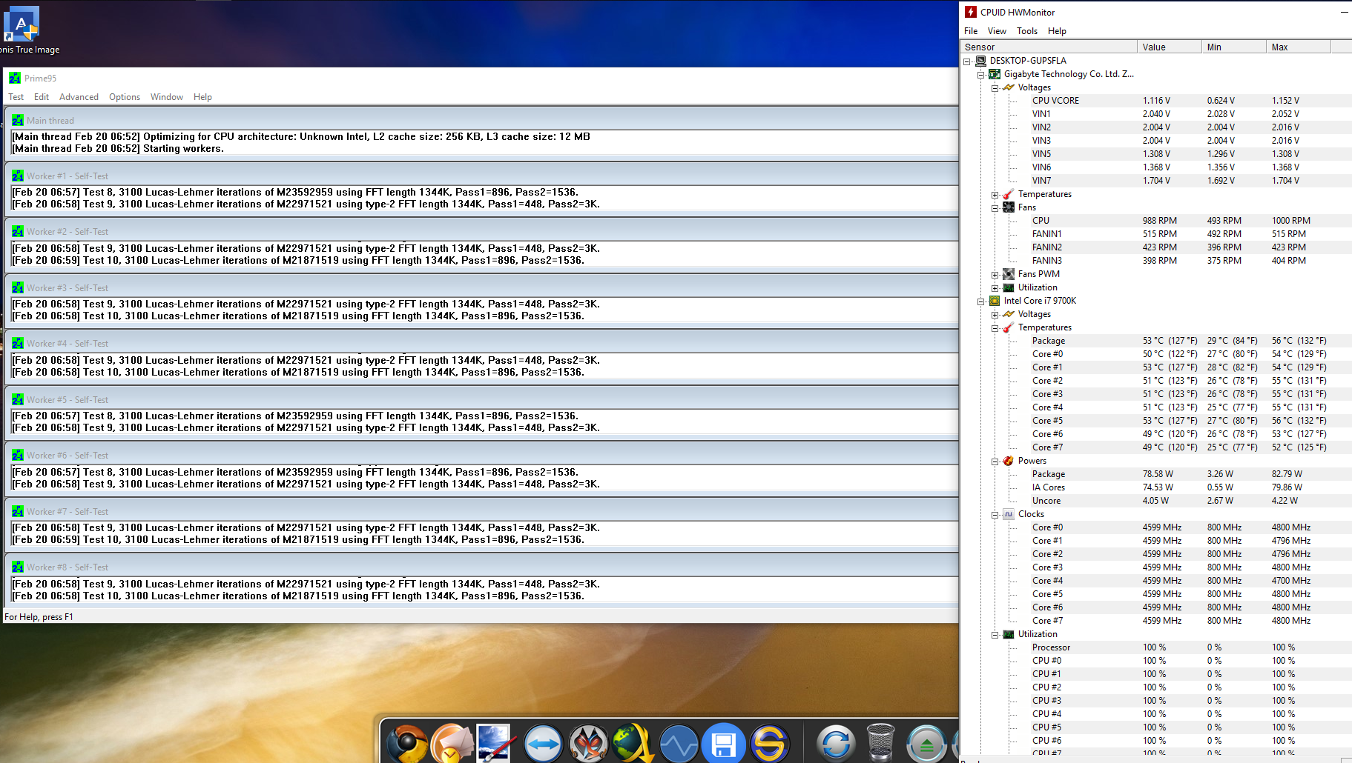Open the Window menu in Prime95
The height and width of the screenshot is (763, 1352).
click(167, 97)
